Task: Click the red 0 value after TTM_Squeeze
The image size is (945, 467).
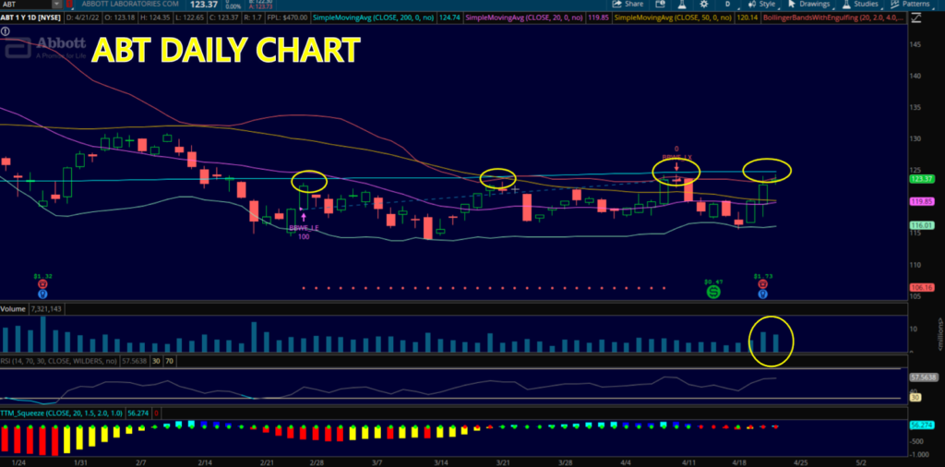Action: (157, 413)
